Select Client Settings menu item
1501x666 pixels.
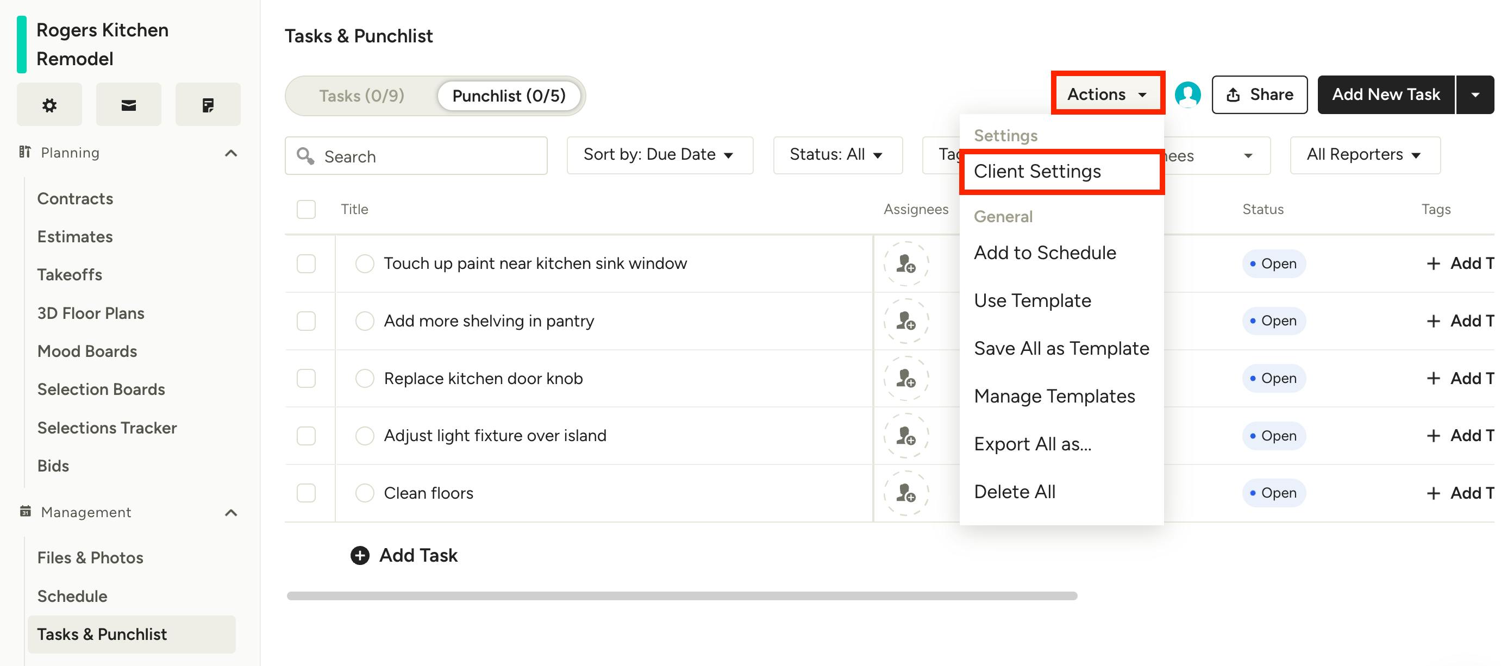tap(1037, 171)
